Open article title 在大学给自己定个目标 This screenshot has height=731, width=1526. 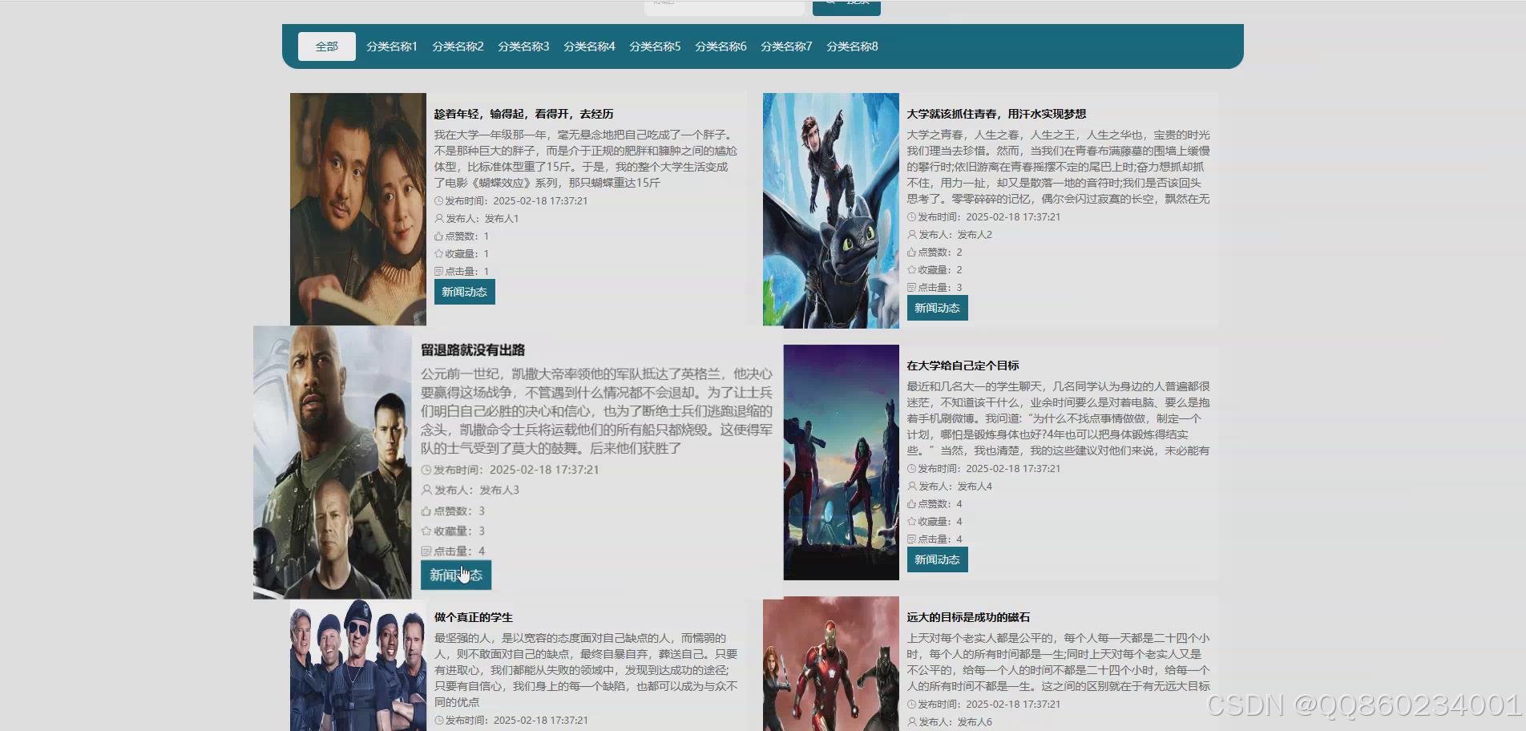[963, 365]
